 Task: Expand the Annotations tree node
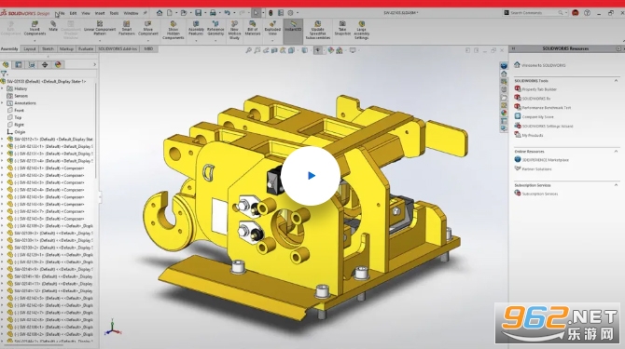click(3, 103)
